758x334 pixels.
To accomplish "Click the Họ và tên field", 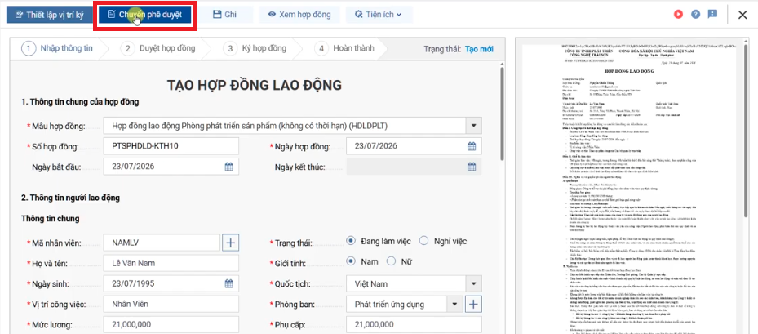I will [171, 263].
